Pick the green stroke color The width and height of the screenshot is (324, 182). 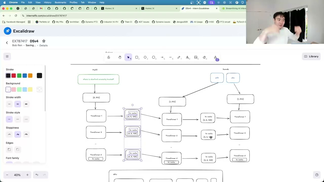click(x=19, y=76)
